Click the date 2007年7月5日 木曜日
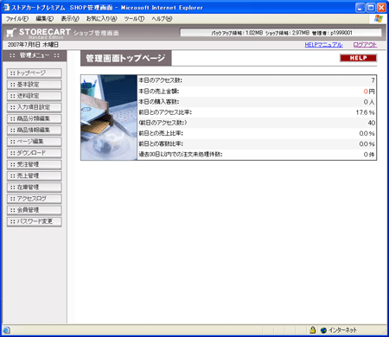Image resolution: width=389 pixels, height=337 pixels. click(x=33, y=45)
